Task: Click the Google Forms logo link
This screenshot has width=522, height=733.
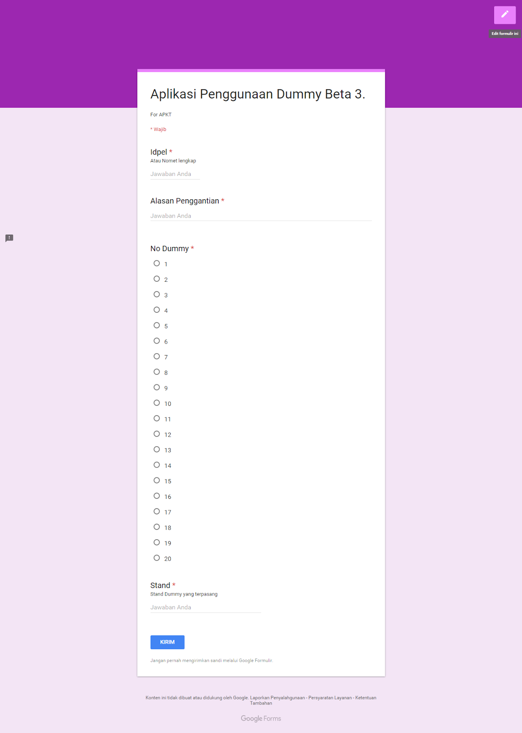Action: coord(261,718)
